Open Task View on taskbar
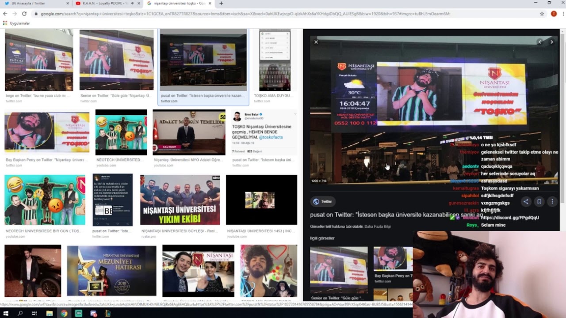Viewport: 566px width, 318px height. (34, 313)
